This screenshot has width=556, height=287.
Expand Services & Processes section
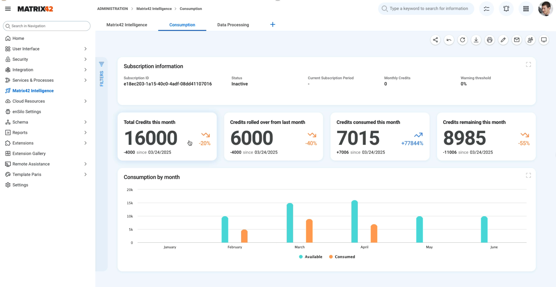85,80
